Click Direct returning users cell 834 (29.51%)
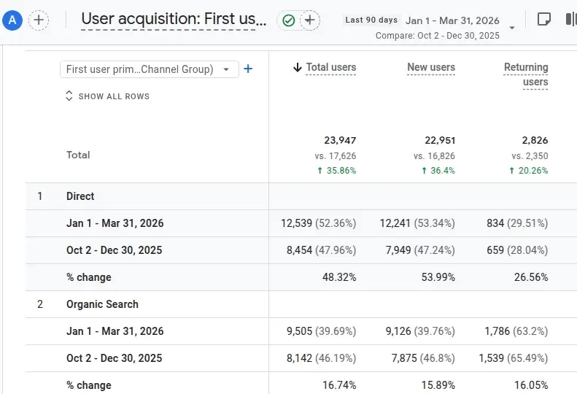577x394 pixels. (x=517, y=223)
